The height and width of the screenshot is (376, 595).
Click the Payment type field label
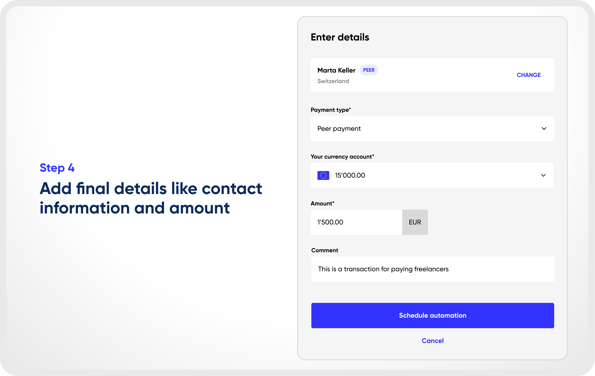[x=331, y=110]
